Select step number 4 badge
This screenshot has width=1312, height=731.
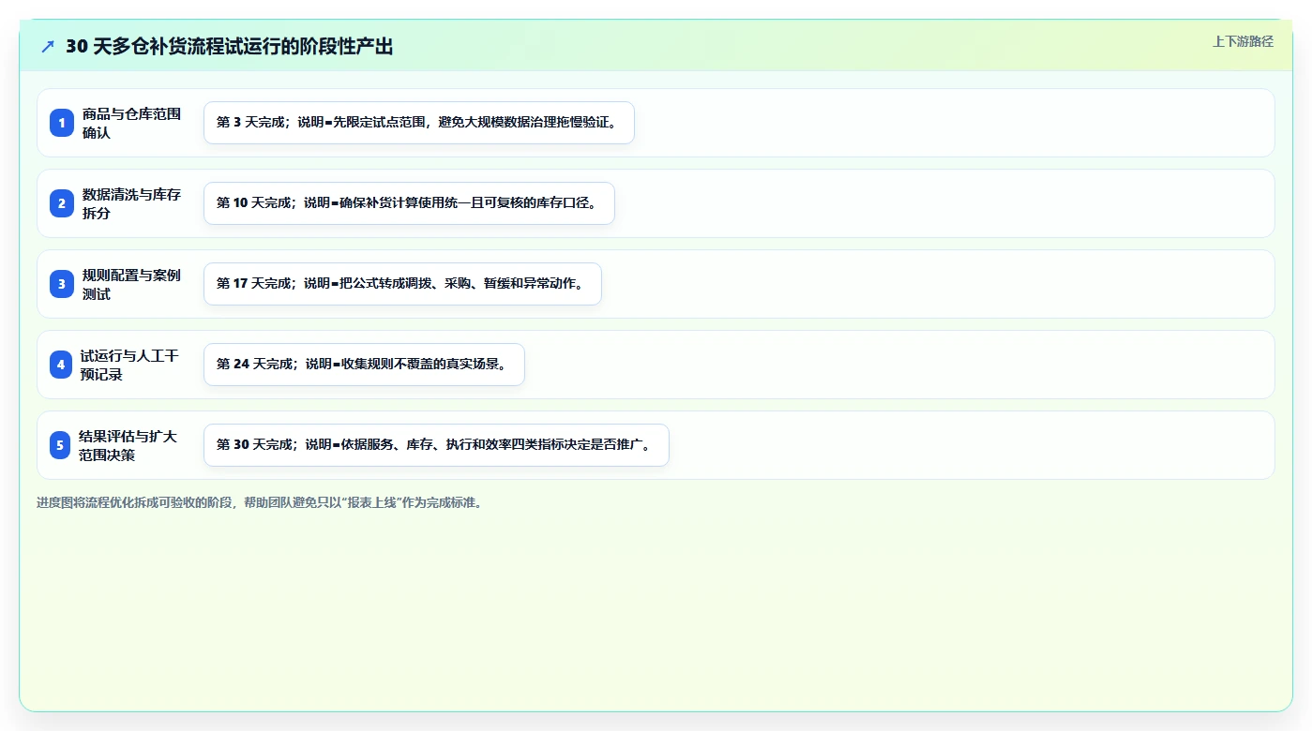pyautogui.click(x=61, y=365)
